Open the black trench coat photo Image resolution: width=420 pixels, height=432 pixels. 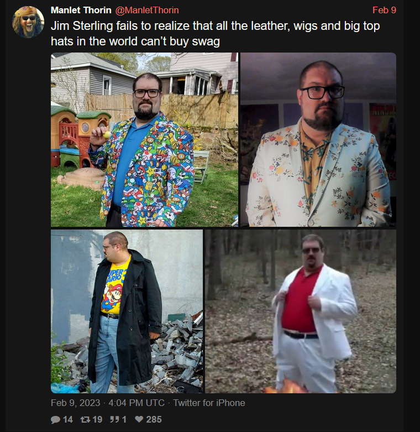pyautogui.click(x=127, y=311)
